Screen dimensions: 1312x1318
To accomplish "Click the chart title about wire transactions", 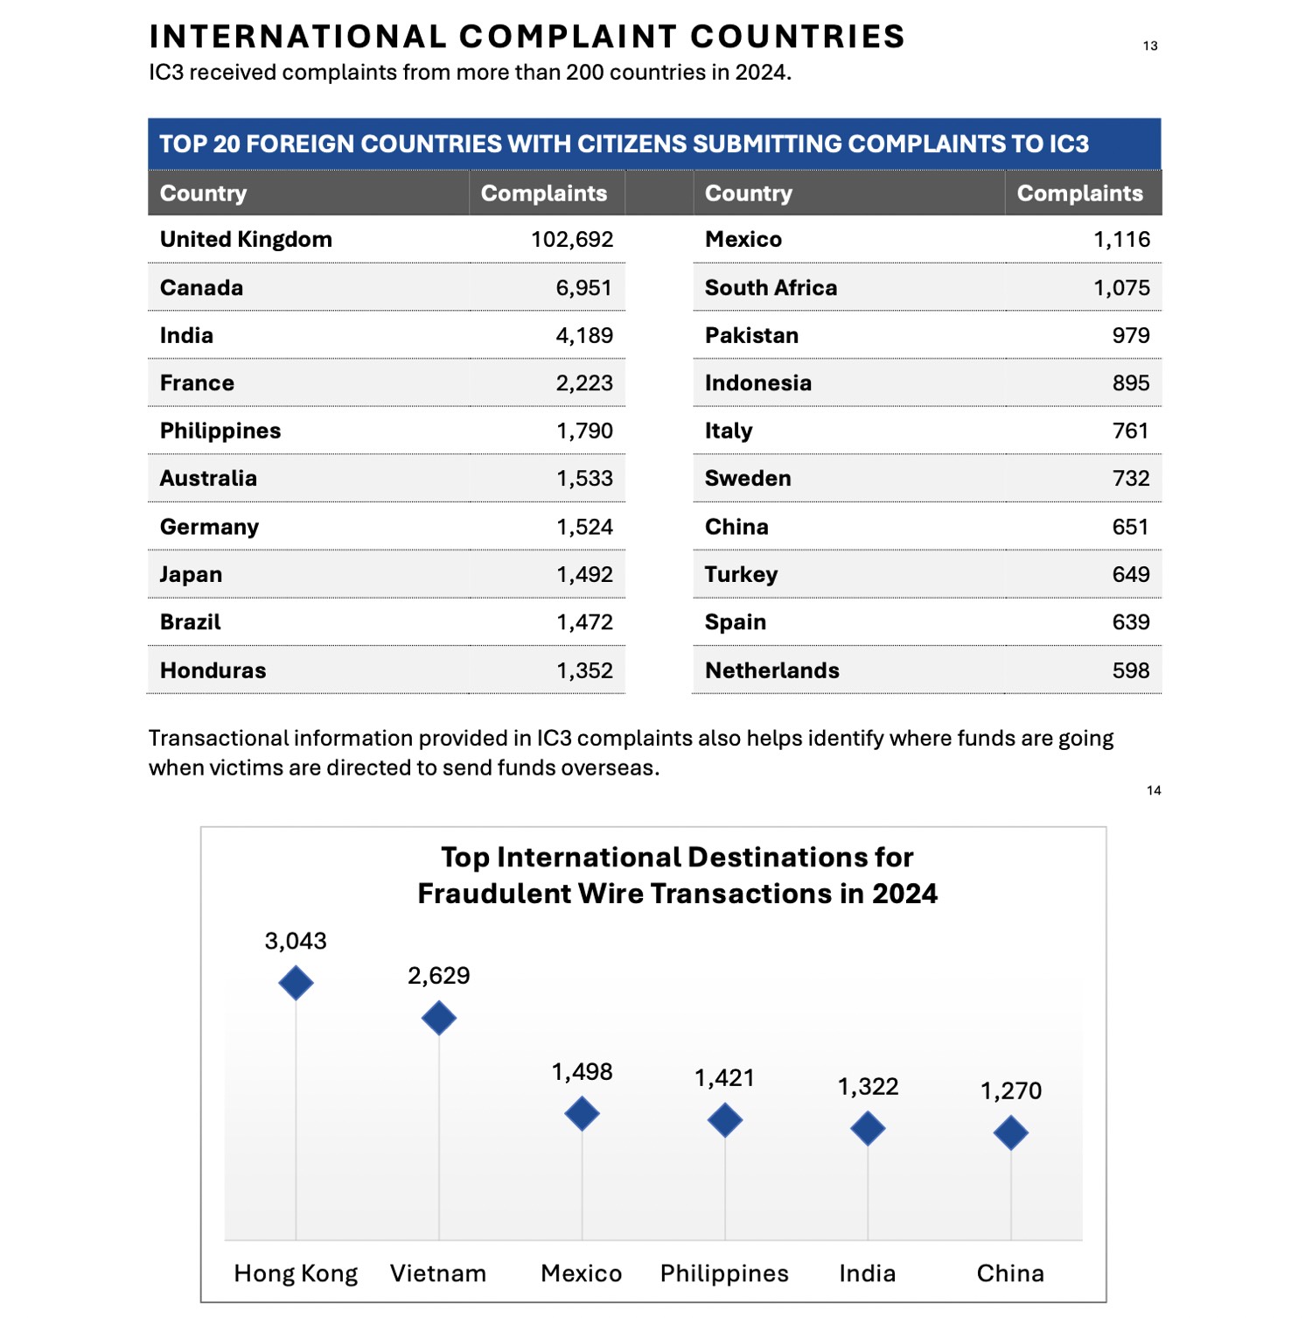I will click(677, 875).
